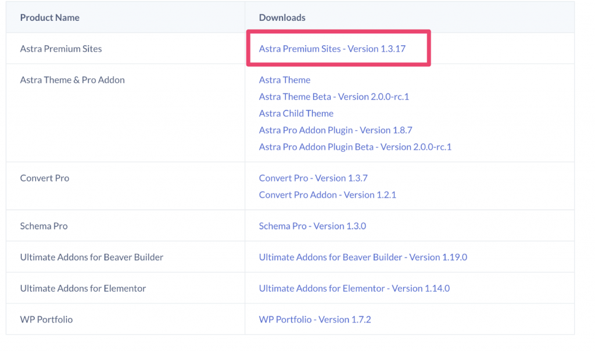Open the Astra Theme download link
The image size is (595, 351).
pyautogui.click(x=285, y=80)
